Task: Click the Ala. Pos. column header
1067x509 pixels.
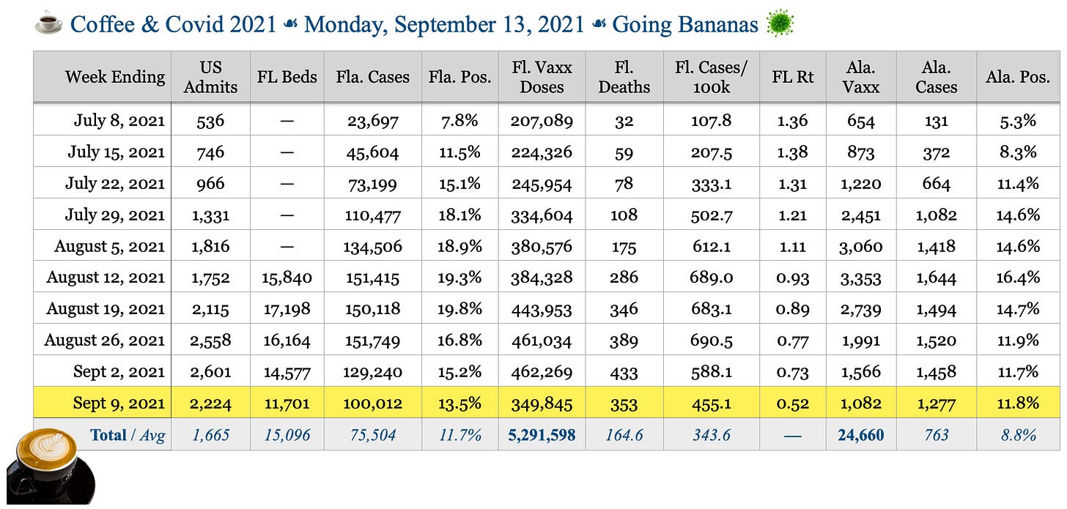Action: 1018,77
